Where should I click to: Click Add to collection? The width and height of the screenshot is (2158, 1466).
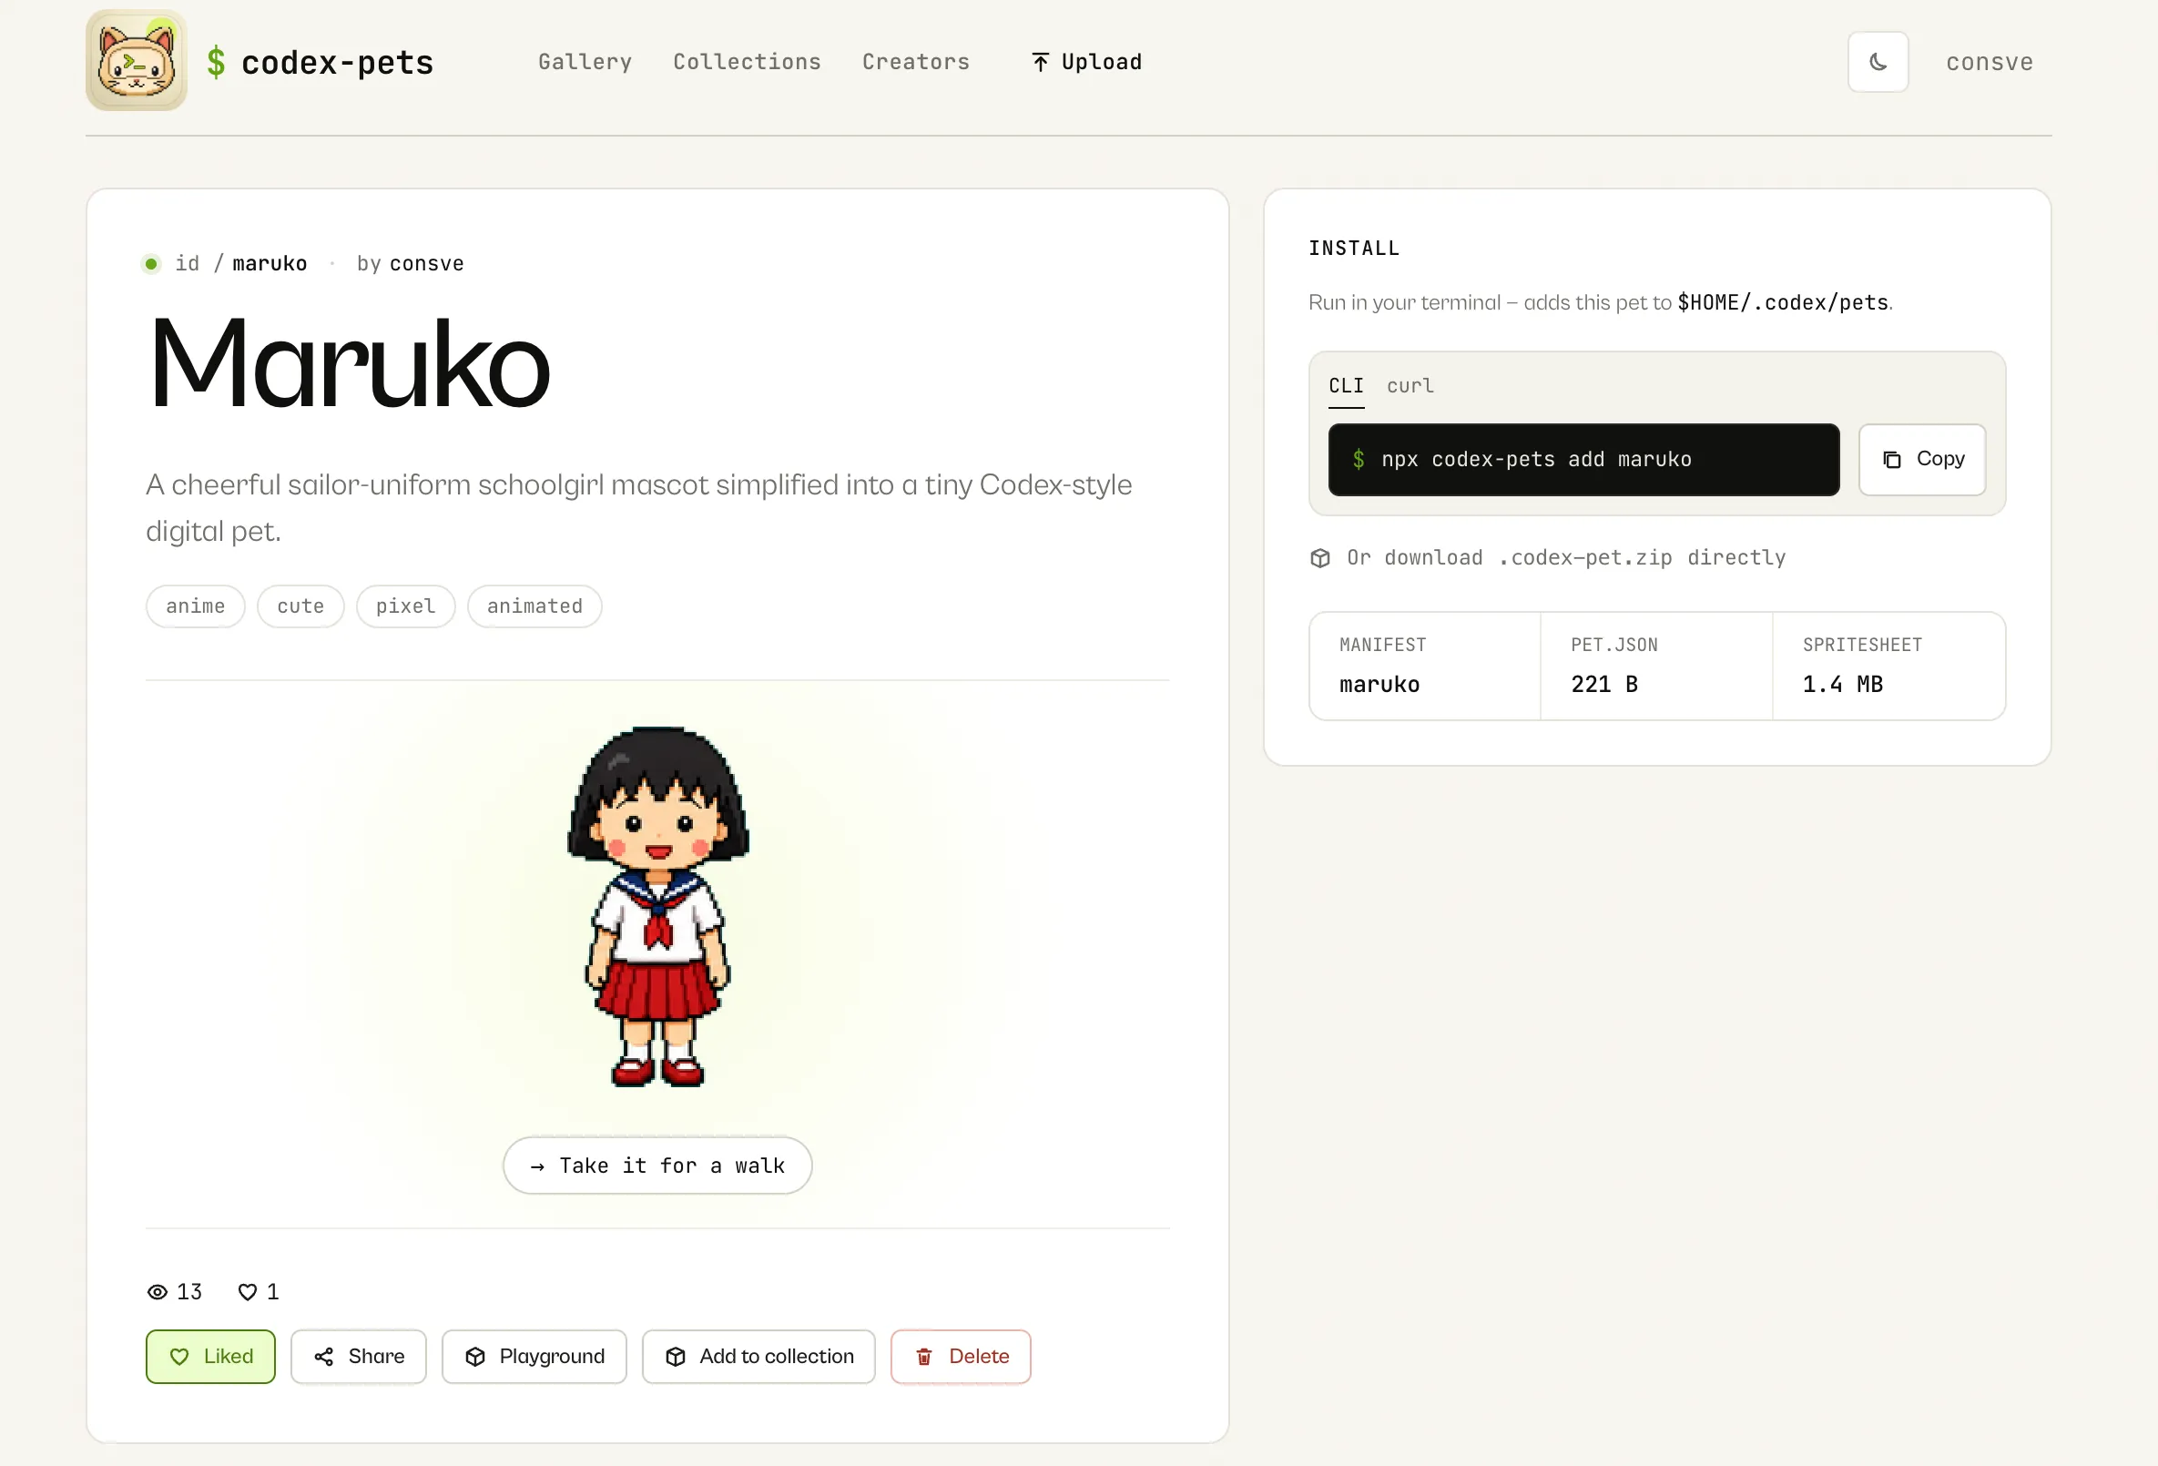point(758,1357)
